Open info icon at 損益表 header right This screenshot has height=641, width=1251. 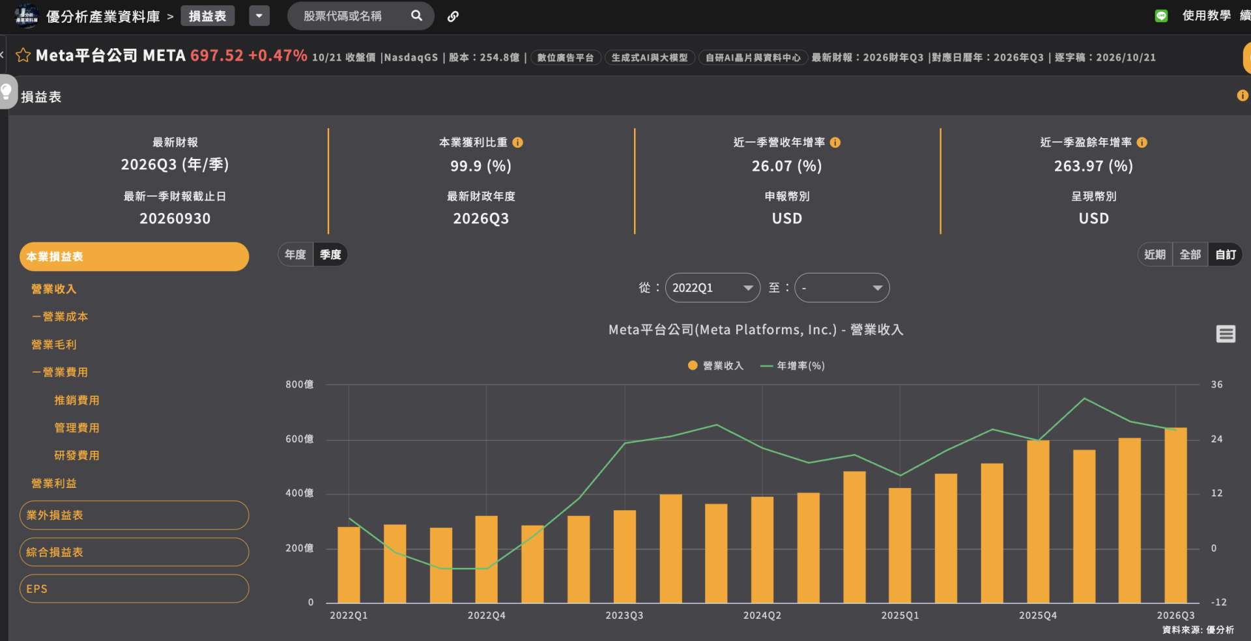tap(1243, 96)
